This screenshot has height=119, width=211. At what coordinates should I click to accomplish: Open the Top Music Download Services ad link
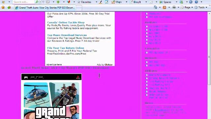click(x=67, y=35)
